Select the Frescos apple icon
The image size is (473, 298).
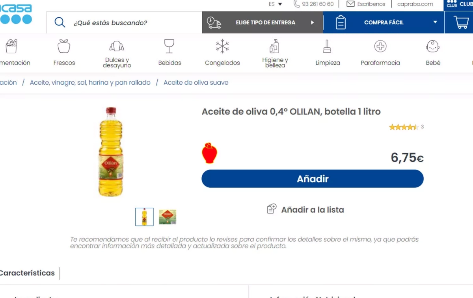[64, 46]
